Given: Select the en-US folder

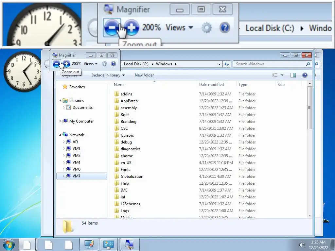Looking at the screenshot, I should coord(126,163).
